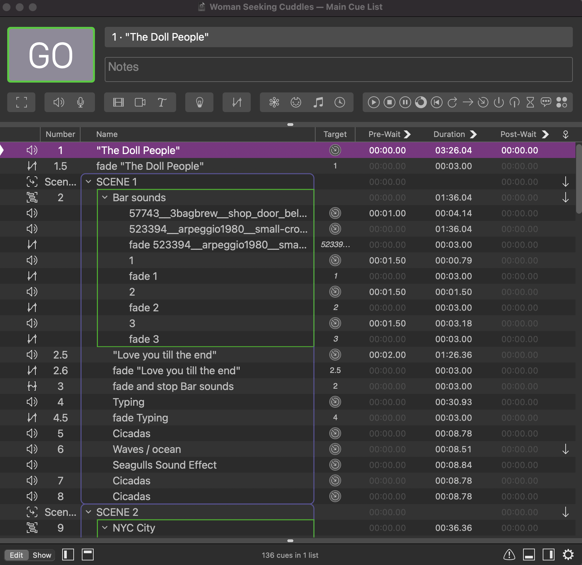Screen dimensions: 582x565
Task: Add a new Disarm cue
Action: tap(515, 102)
